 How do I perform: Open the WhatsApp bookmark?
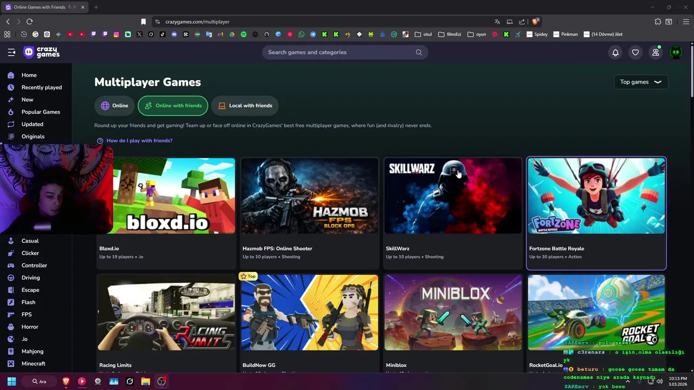tap(301, 34)
